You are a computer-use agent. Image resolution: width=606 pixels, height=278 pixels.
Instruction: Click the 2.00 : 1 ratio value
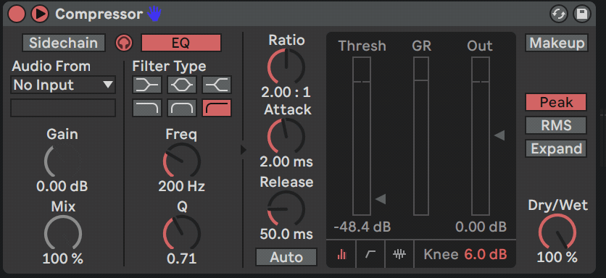[x=286, y=92]
